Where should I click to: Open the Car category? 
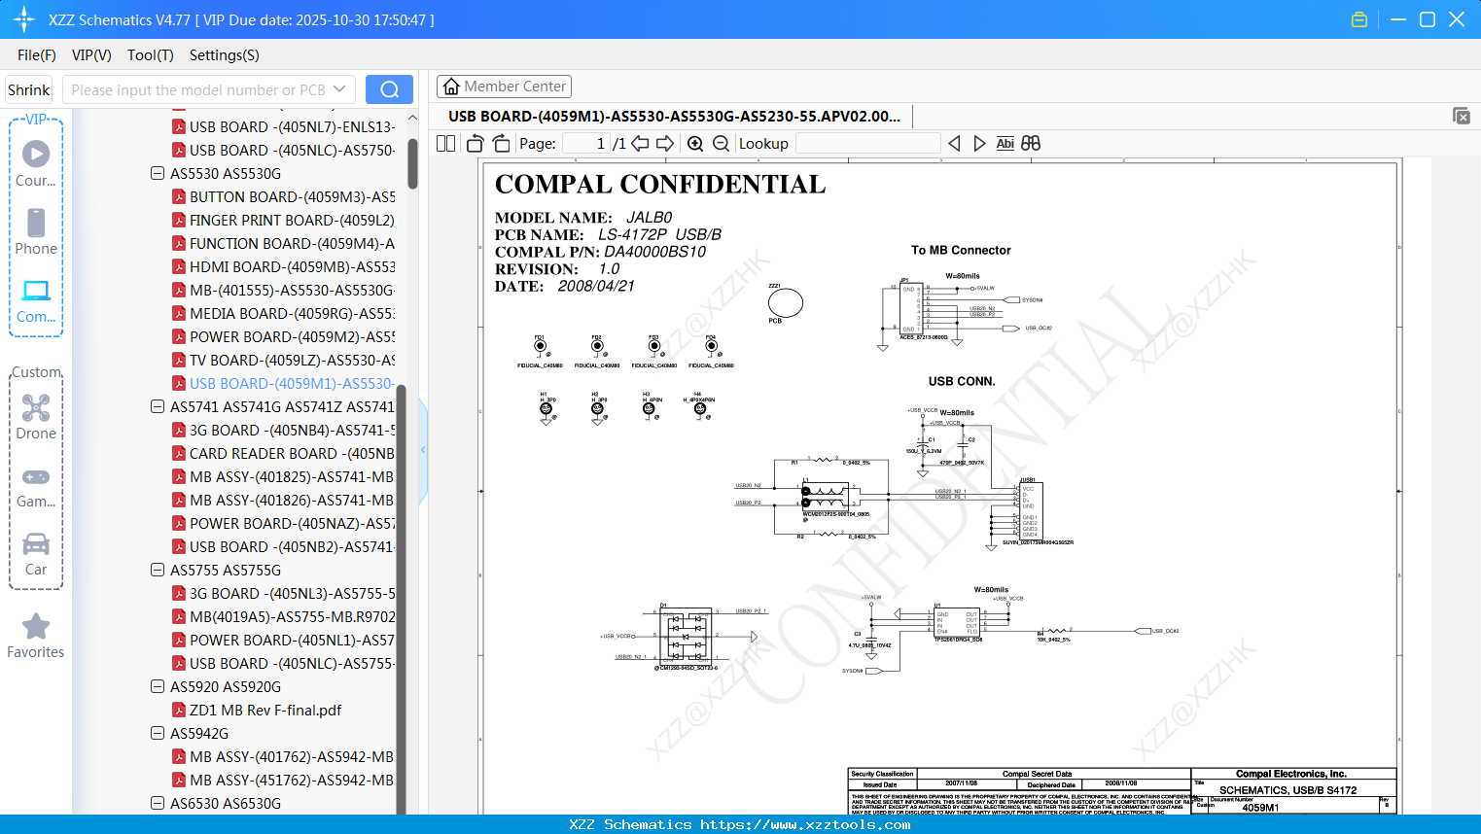click(x=36, y=553)
